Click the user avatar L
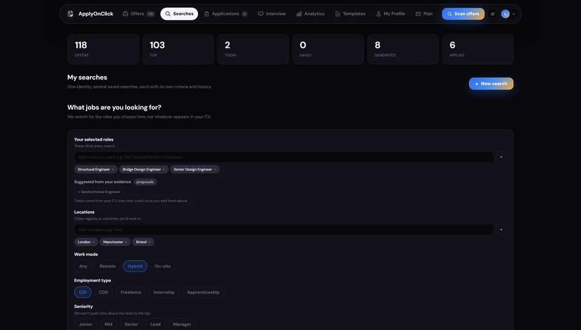 (505, 14)
